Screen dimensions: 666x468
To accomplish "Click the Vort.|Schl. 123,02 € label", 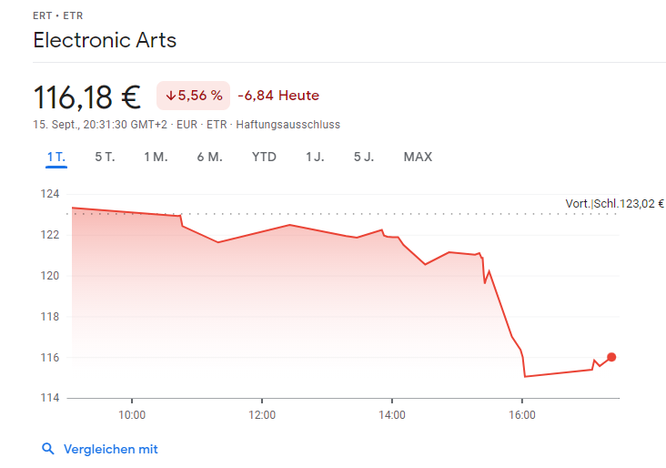I will click(614, 204).
